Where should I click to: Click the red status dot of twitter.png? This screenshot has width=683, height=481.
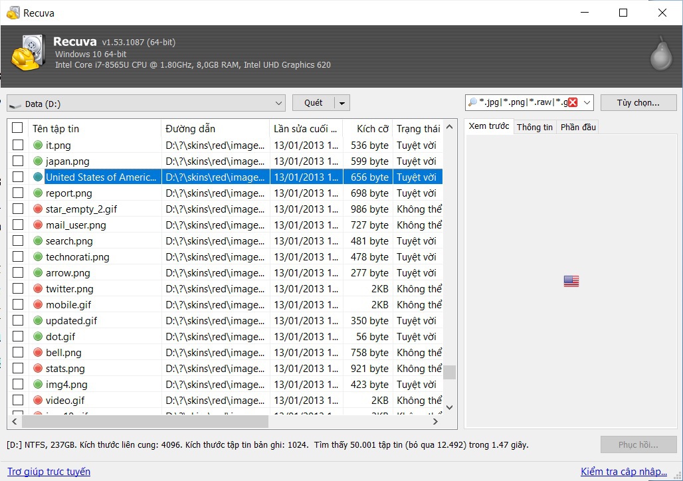click(x=38, y=289)
